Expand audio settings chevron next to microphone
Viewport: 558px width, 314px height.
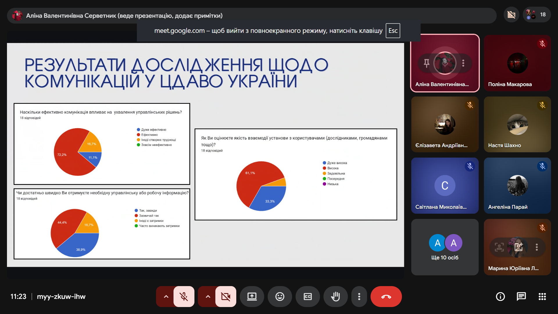click(166, 297)
